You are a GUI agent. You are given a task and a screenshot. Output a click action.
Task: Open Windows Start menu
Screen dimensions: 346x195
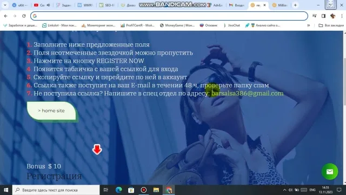pos(6,190)
